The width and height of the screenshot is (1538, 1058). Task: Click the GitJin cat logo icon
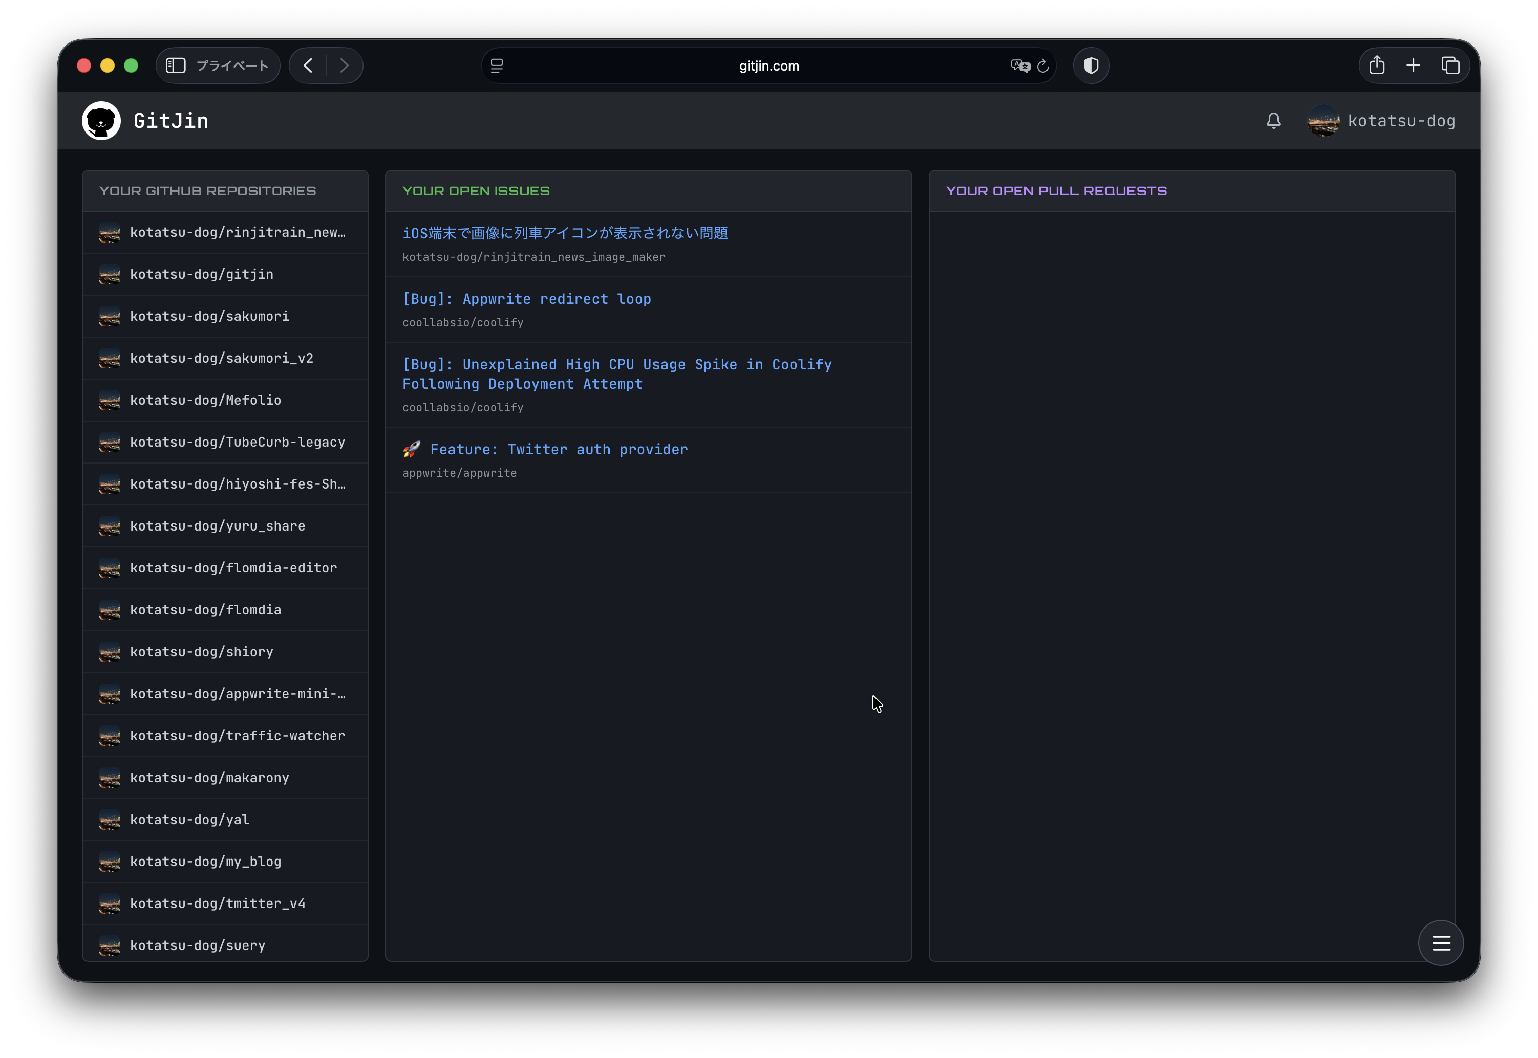pos(101,120)
